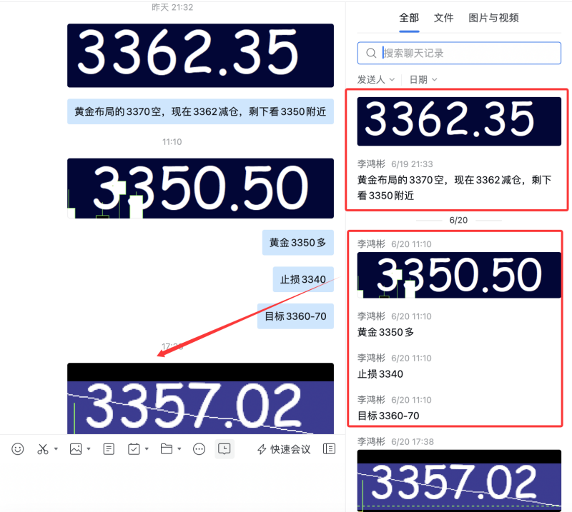Open the 3362.35 image in chat

pyautogui.click(x=200, y=56)
